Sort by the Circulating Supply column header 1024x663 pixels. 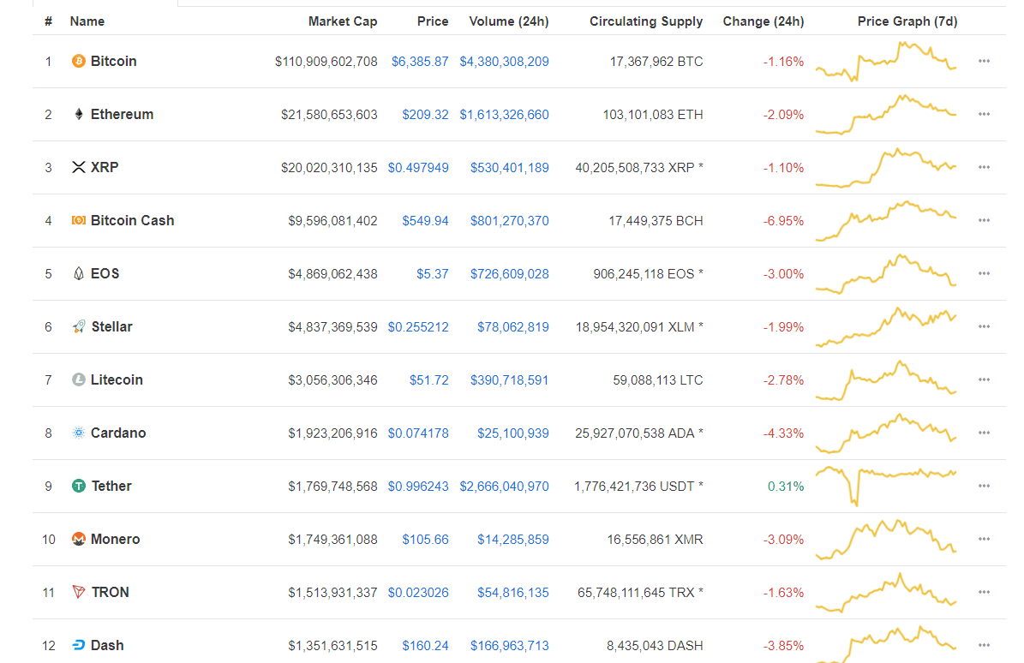click(646, 21)
